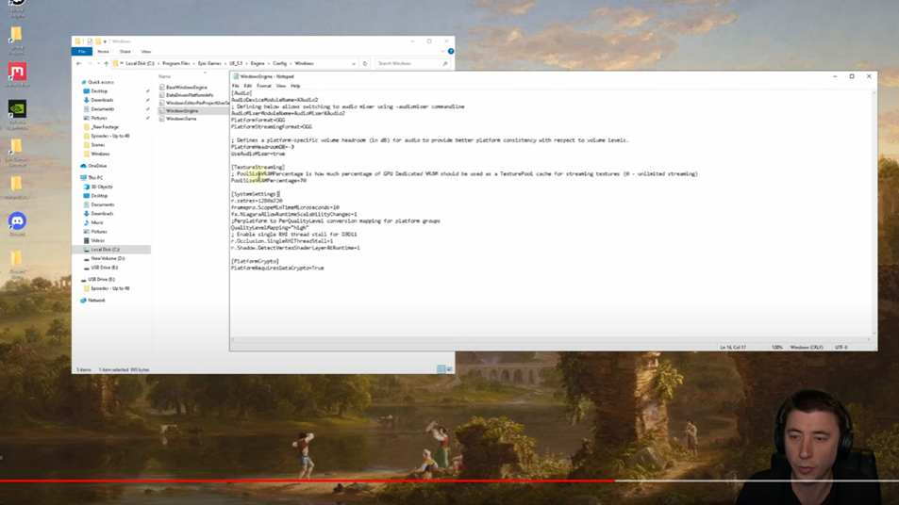Expand the Explorer ribbon chevron
The width and height of the screenshot is (899, 505).
[x=442, y=52]
